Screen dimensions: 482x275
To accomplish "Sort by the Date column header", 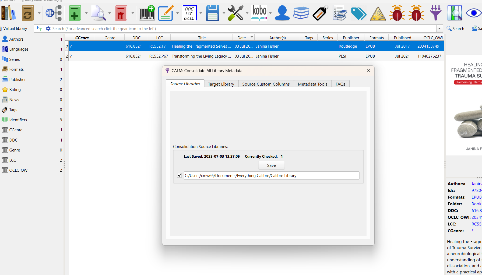I will 244,38.
